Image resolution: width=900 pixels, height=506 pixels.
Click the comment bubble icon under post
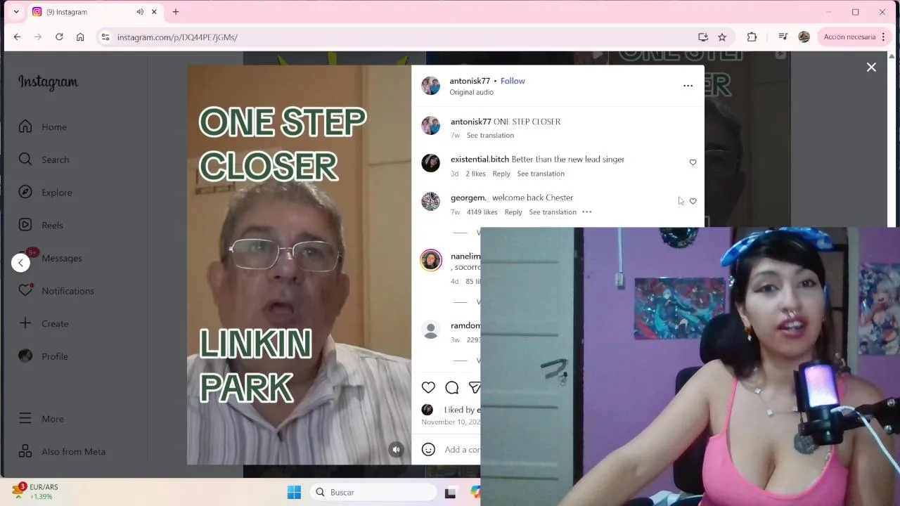coord(452,387)
